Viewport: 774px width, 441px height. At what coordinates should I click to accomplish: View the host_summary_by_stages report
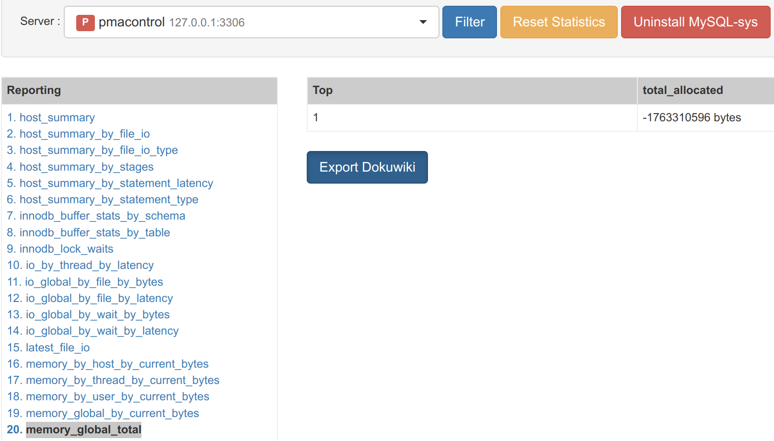click(x=86, y=167)
